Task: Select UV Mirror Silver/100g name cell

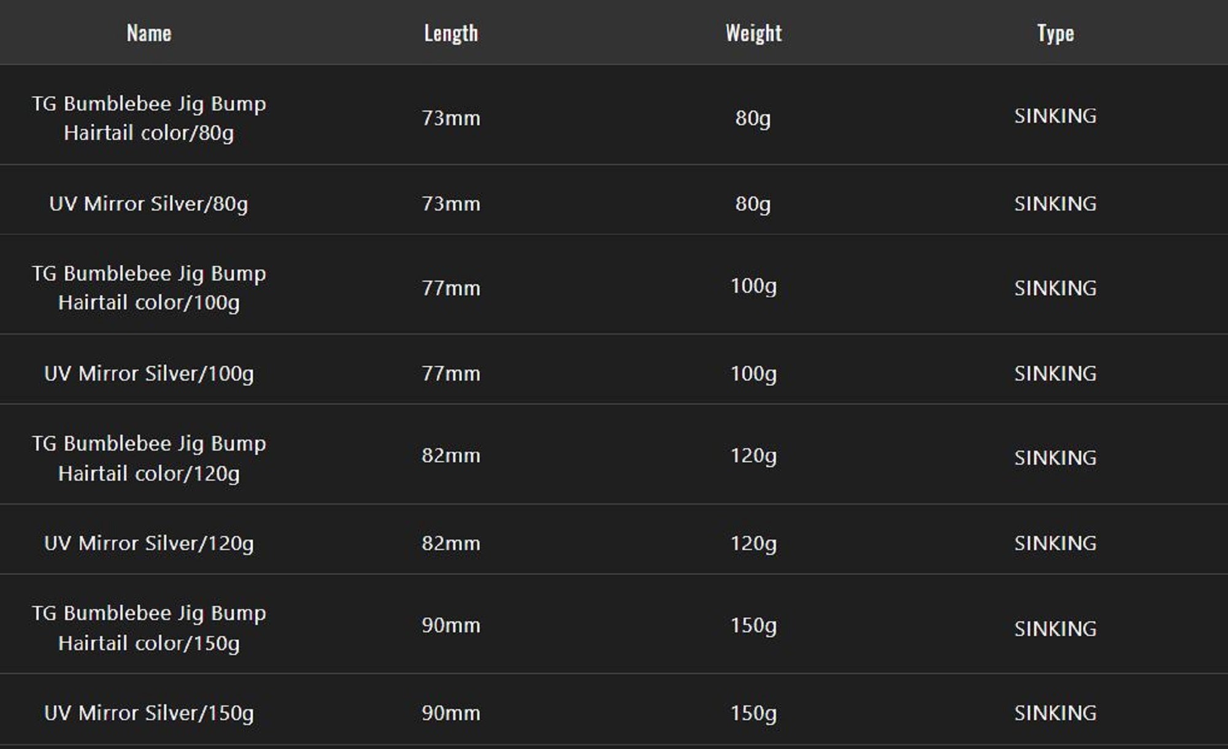Action: coord(149,373)
